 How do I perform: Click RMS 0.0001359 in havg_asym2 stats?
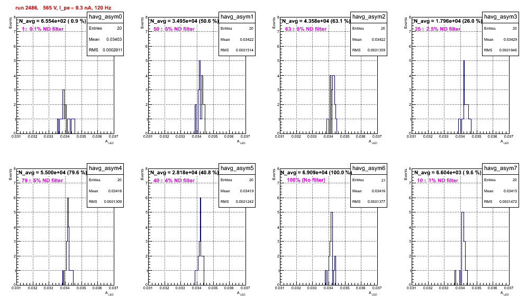tap(369, 50)
